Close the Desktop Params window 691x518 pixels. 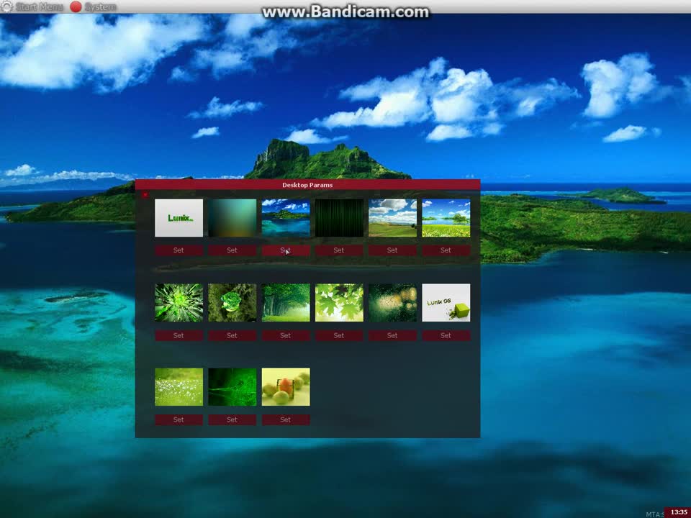click(145, 194)
